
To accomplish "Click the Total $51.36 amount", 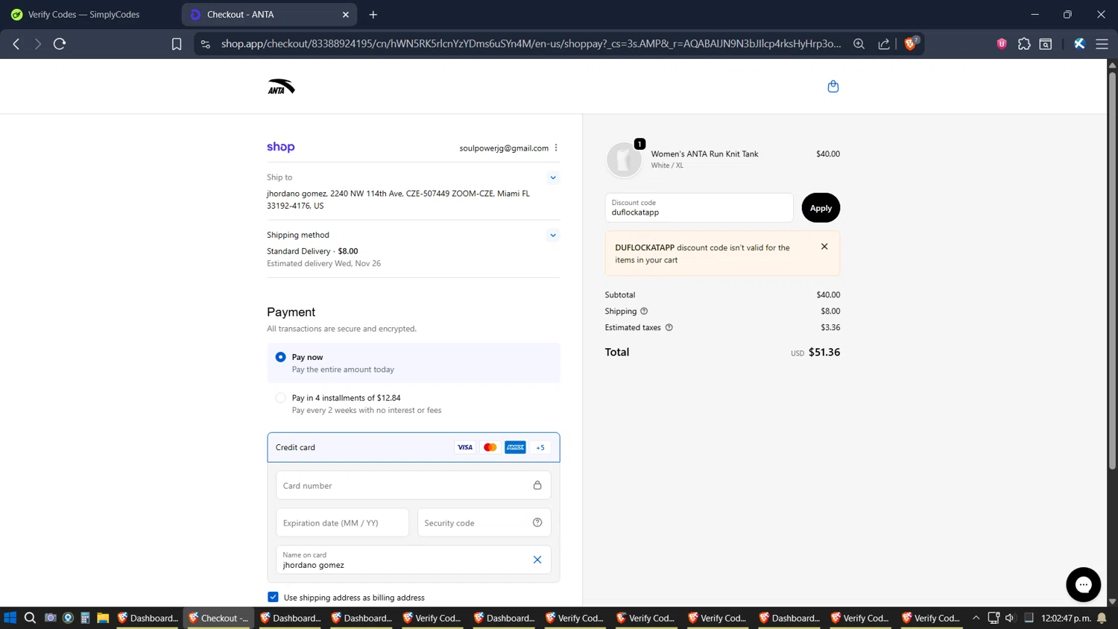I will (x=824, y=352).
